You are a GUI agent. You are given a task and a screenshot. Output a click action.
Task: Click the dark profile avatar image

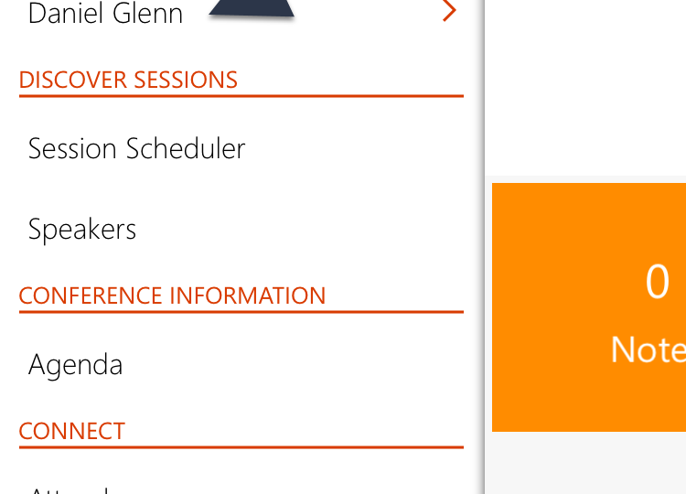click(x=252, y=7)
